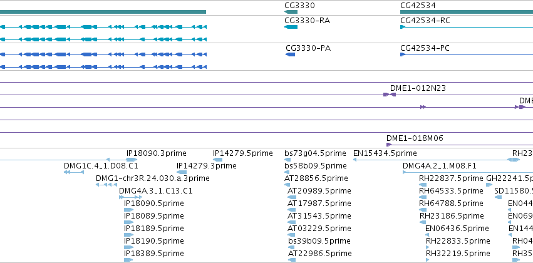
Task: Click the IP18189.5prime EST
Action: point(129,235)
